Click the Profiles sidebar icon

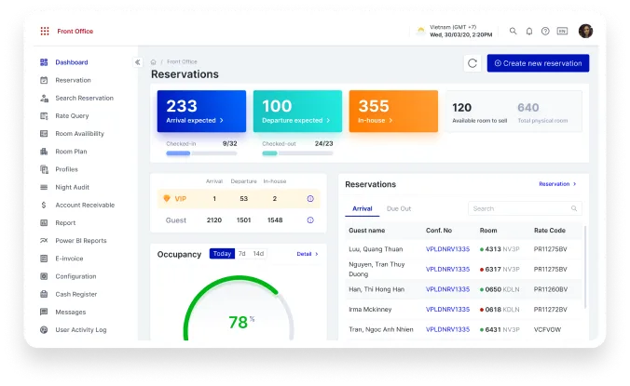[44, 169]
